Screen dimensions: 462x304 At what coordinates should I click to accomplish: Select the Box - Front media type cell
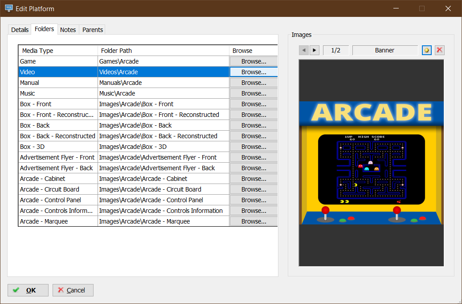click(x=58, y=104)
